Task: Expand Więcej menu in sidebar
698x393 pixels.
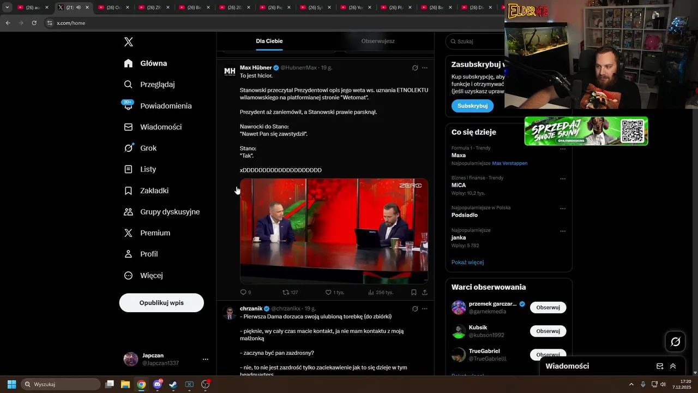Action: 143,276
